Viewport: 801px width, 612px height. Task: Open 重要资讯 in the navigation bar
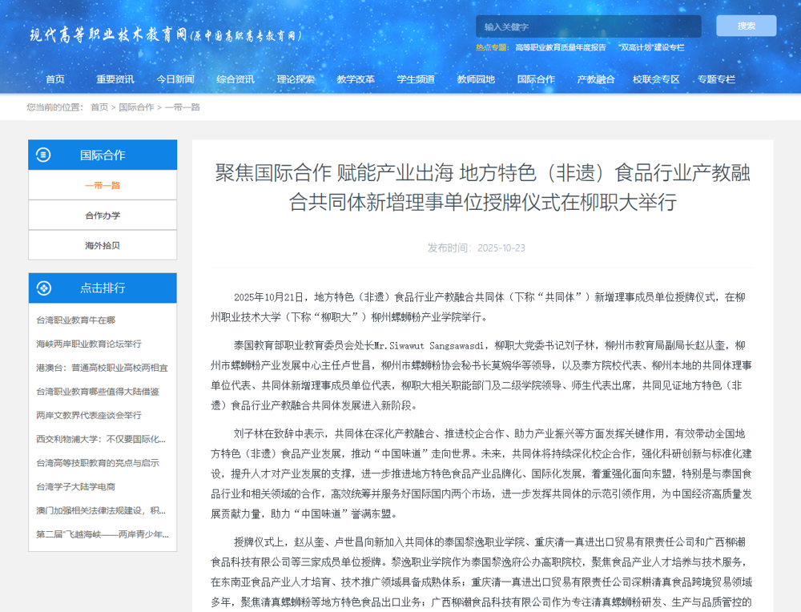(115, 79)
